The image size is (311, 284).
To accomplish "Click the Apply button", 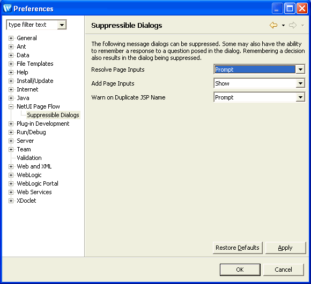I will 285,248.
